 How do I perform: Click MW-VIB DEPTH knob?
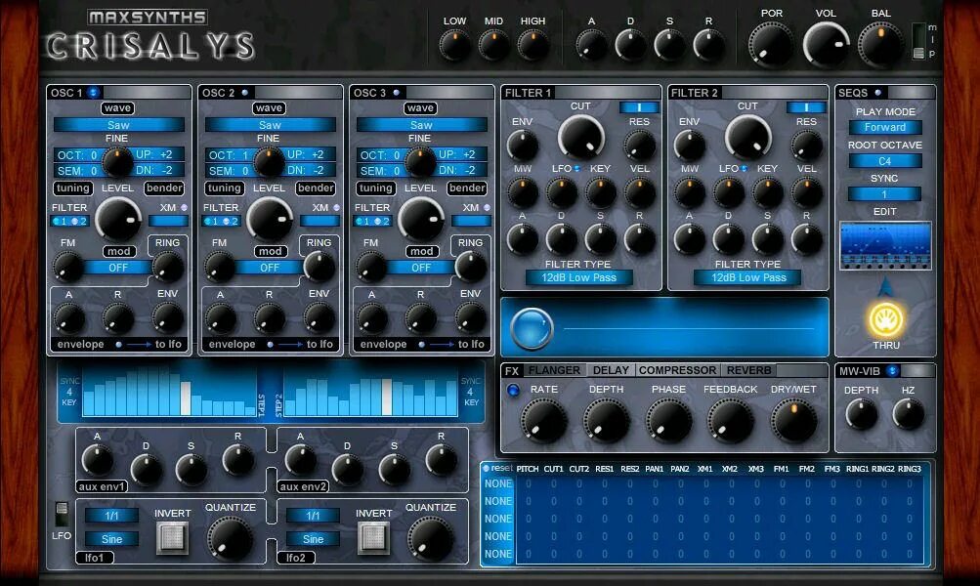(861, 414)
